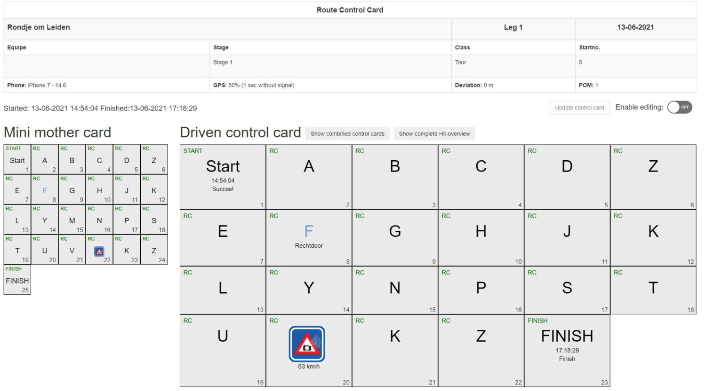706x391 pixels.
Task: Select the camera warning icon on mini mother card
Action: pyautogui.click(x=98, y=251)
